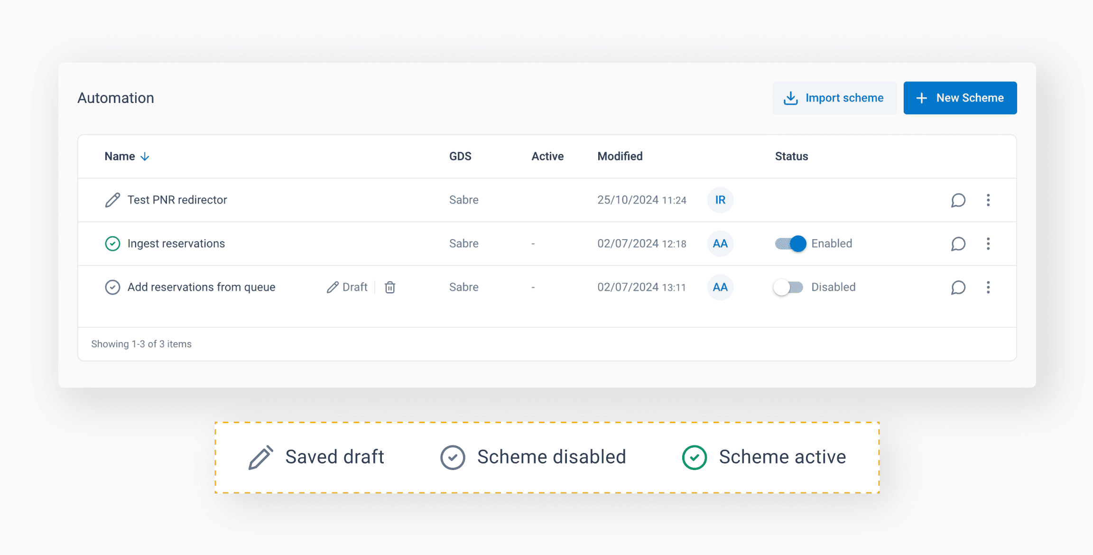The image size is (1093, 555).
Task: Disable the Ingest reservations Enabled toggle
Action: (790, 244)
